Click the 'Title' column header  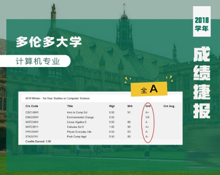point(70,106)
